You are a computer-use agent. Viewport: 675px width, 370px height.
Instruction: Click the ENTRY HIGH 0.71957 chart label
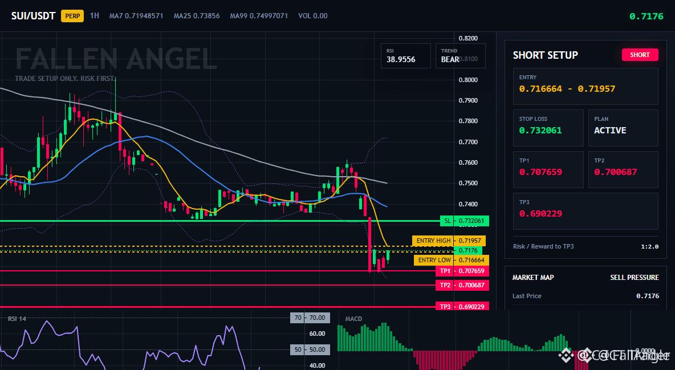click(x=449, y=241)
